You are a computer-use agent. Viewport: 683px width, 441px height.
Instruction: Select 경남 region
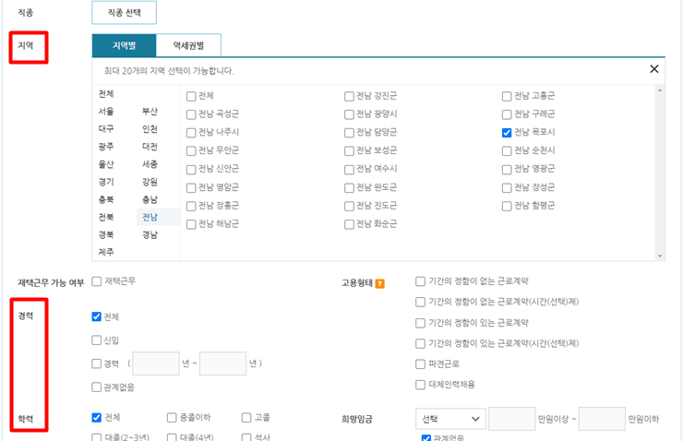(150, 234)
